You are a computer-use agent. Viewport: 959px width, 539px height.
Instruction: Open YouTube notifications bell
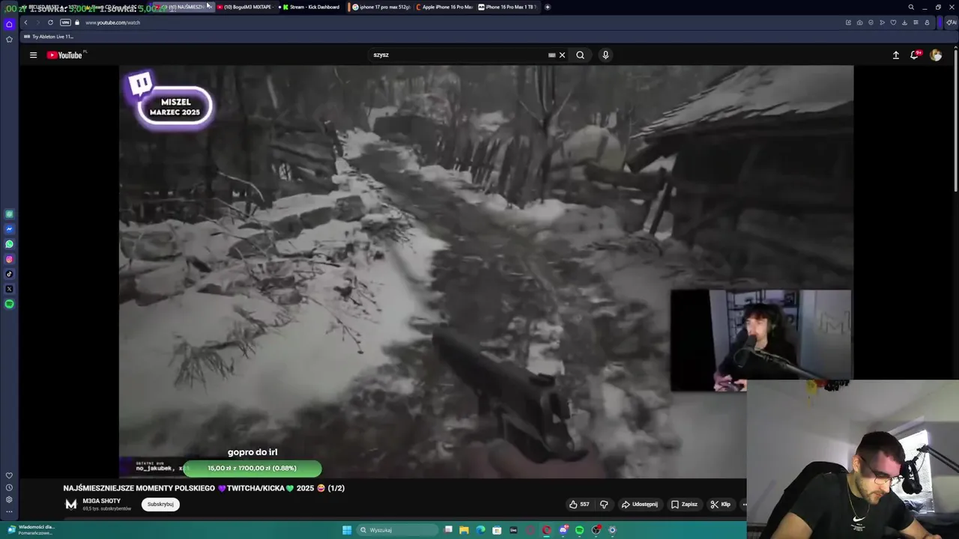point(915,55)
